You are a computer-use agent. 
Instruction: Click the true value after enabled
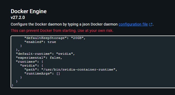[x=52, y=42]
